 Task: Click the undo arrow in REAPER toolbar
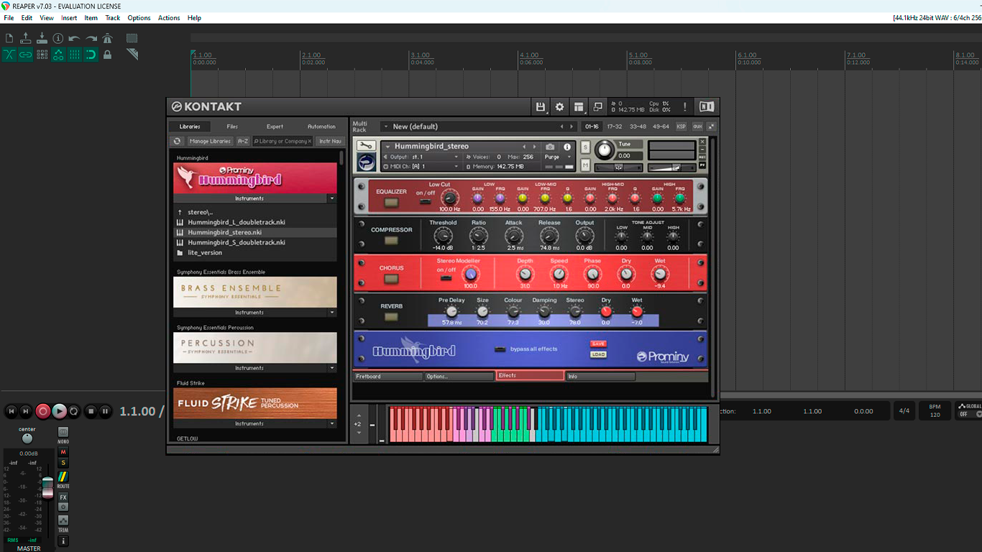point(75,38)
